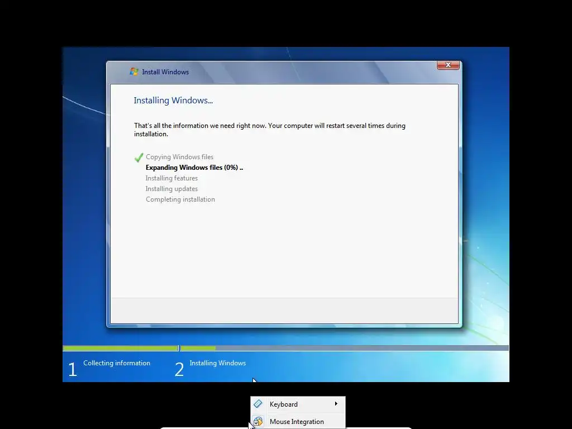Screen dimensions: 572x429
Task: Click the Installing Windows progress bar
Action: pos(344,348)
